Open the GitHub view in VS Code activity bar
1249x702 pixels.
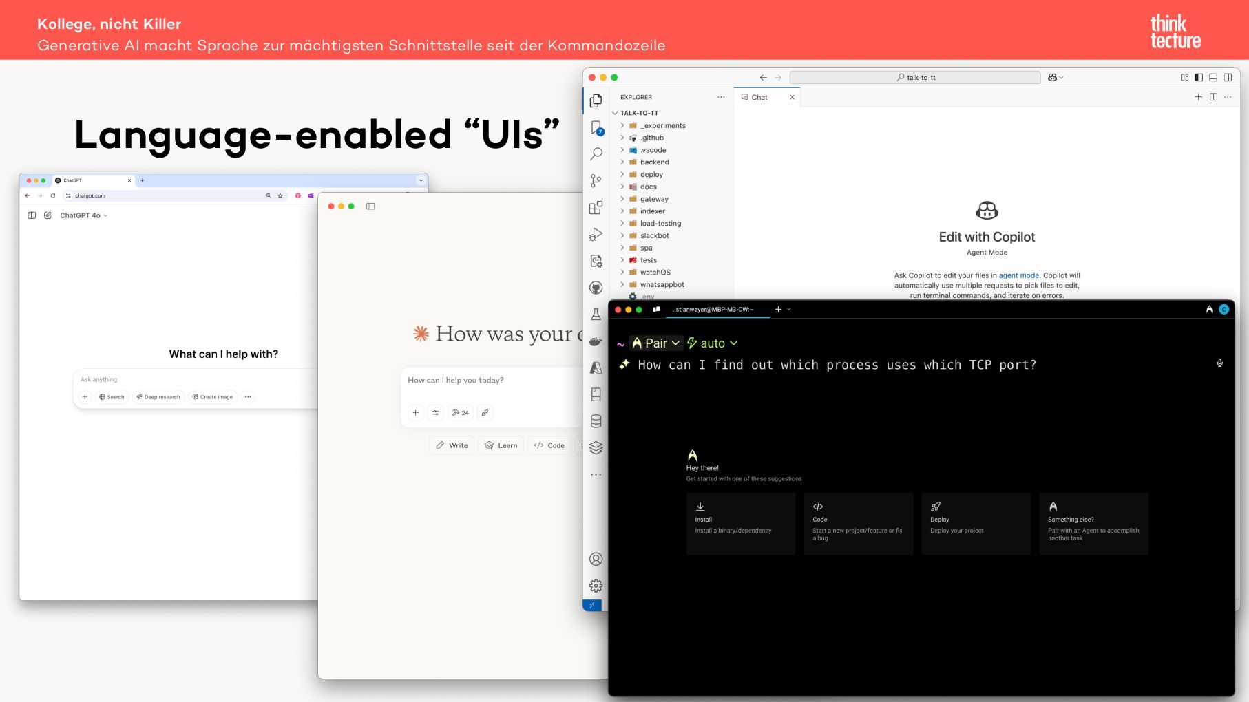click(x=596, y=288)
